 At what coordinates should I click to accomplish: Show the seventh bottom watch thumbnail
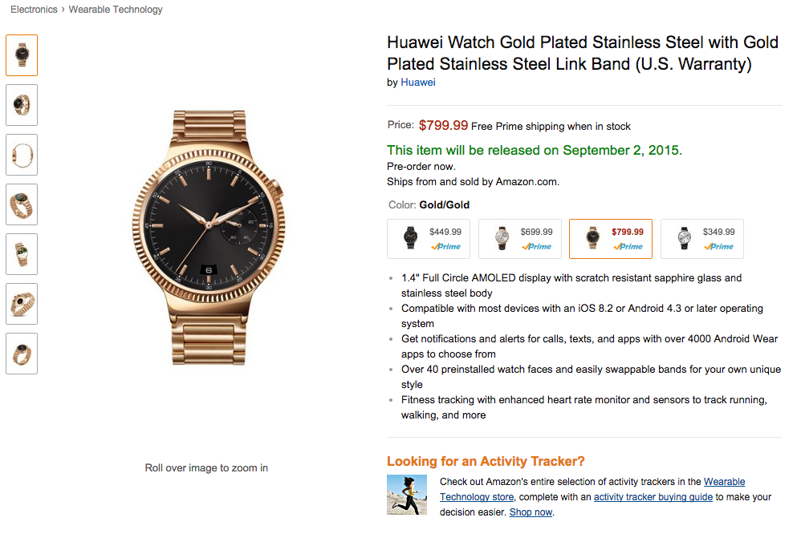22,354
